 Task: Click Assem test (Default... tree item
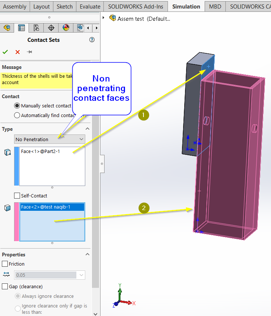coord(144,19)
